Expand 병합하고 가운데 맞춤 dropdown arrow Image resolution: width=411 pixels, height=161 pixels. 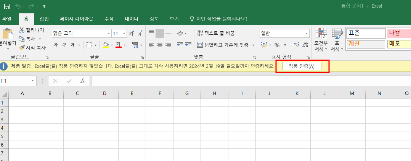(253, 45)
